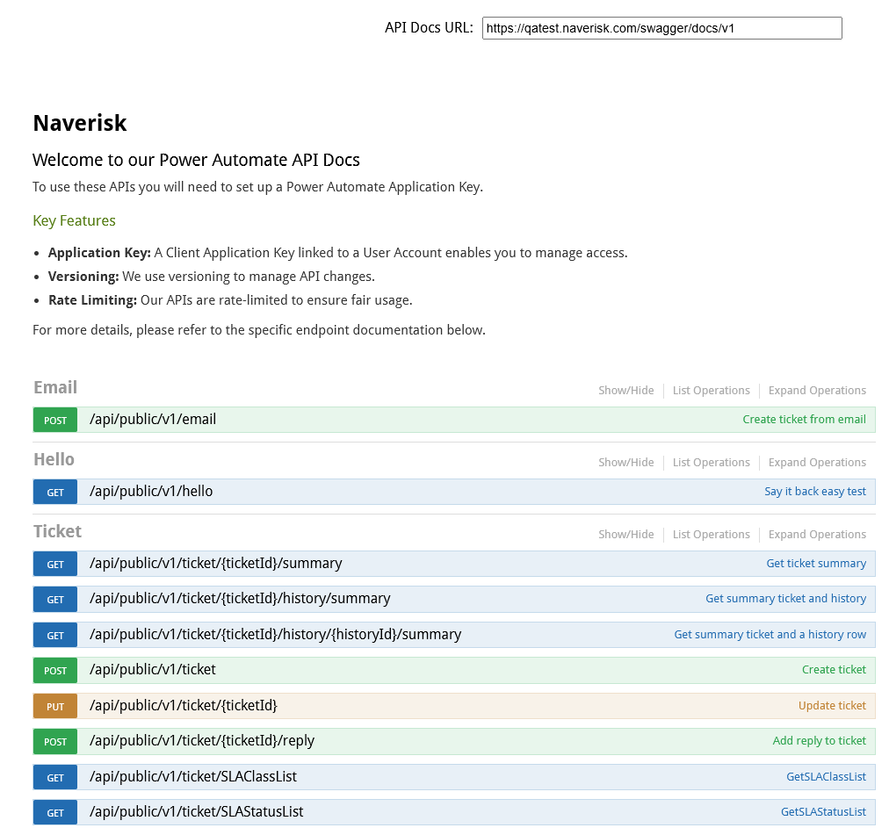Expand the /ticket/{ticketId}/summary endpoint path
Screen dimensions: 889x835
click(215, 564)
